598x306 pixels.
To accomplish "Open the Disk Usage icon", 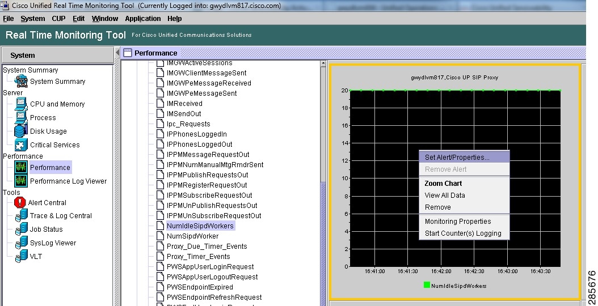I will (x=21, y=131).
